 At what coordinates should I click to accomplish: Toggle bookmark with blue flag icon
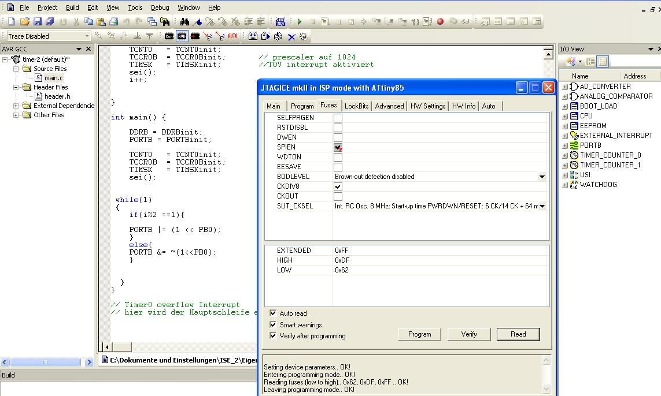(x=197, y=21)
